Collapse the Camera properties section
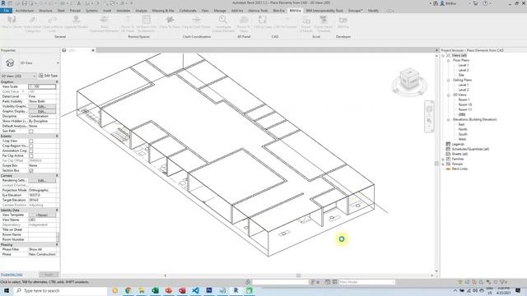 [x=57, y=176]
